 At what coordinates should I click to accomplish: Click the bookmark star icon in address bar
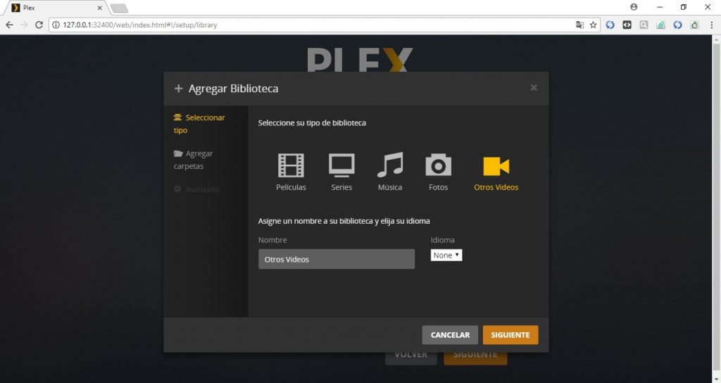594,25
